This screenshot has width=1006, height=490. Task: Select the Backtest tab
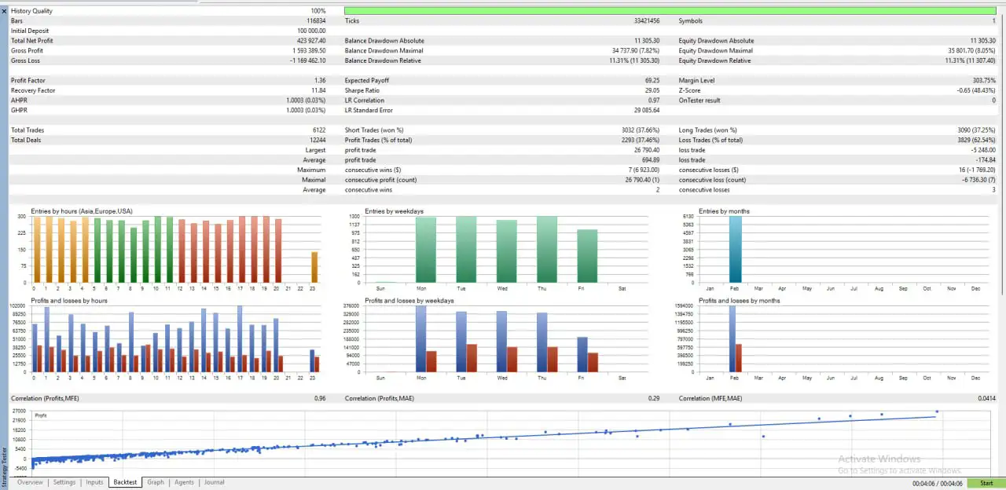[125, 482]
